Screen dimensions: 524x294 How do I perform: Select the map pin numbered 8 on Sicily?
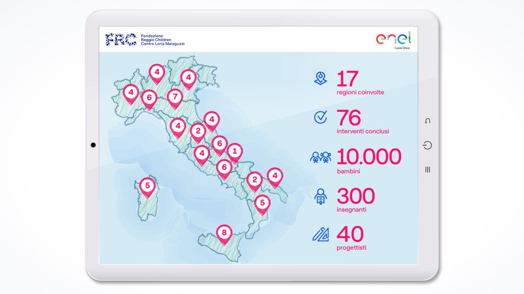click(224, 233)
